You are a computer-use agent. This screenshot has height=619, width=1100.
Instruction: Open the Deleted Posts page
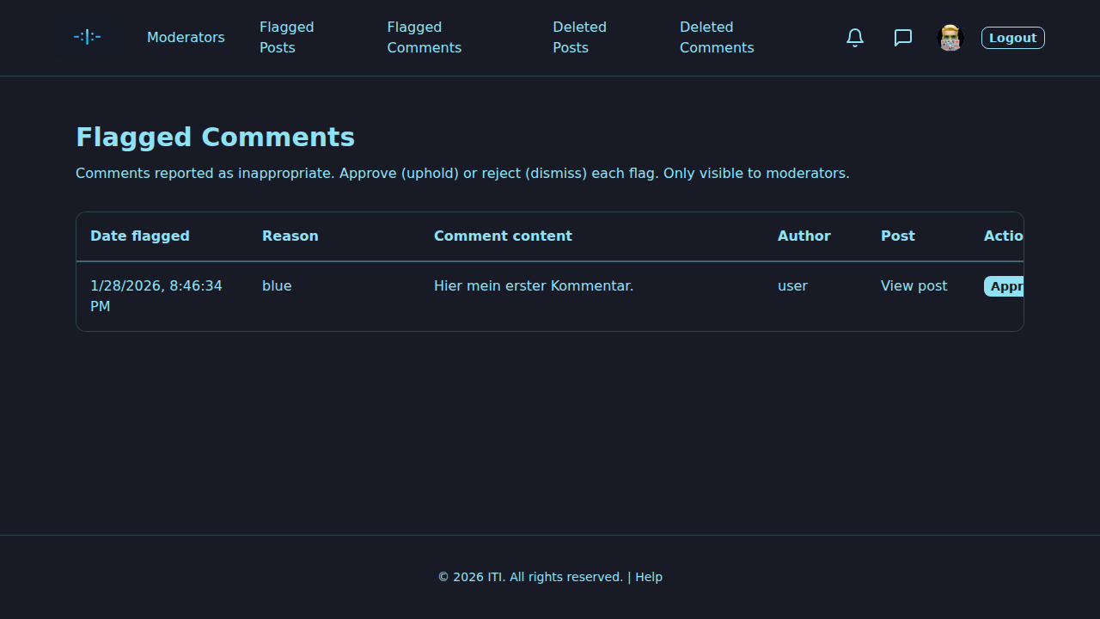pos(580,38)
